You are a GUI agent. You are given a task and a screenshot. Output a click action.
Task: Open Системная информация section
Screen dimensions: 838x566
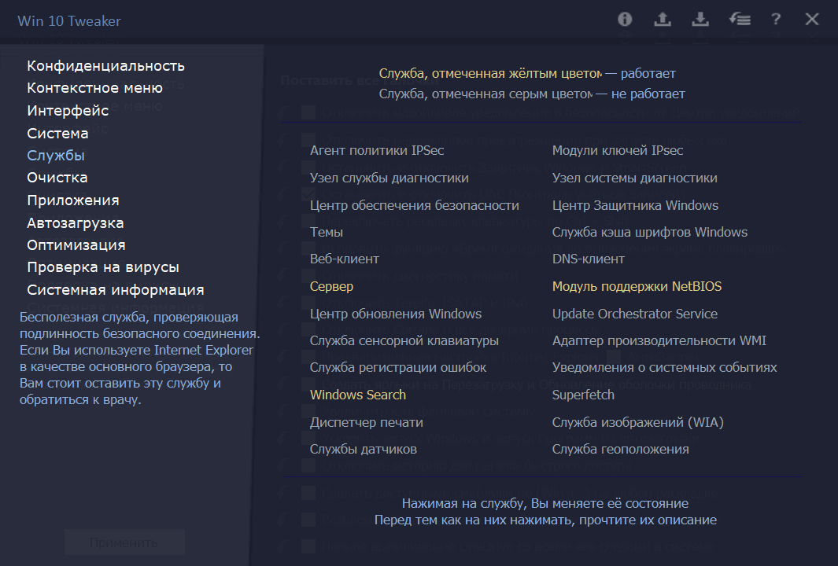(116, 290)
